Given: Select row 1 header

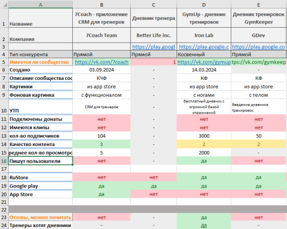Looking at the screenshot, I should click(x=4, y=18).
